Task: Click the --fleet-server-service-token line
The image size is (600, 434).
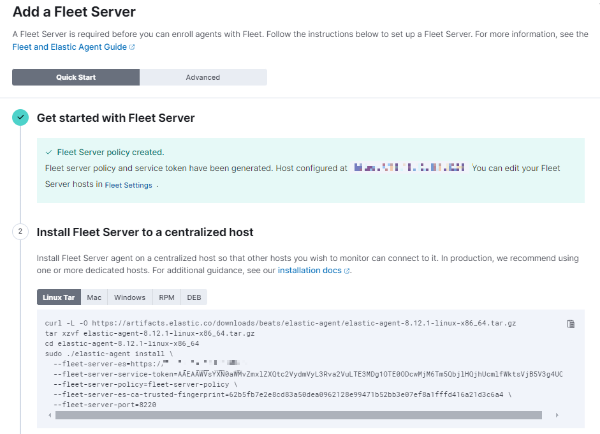Action: pos(308,374)
